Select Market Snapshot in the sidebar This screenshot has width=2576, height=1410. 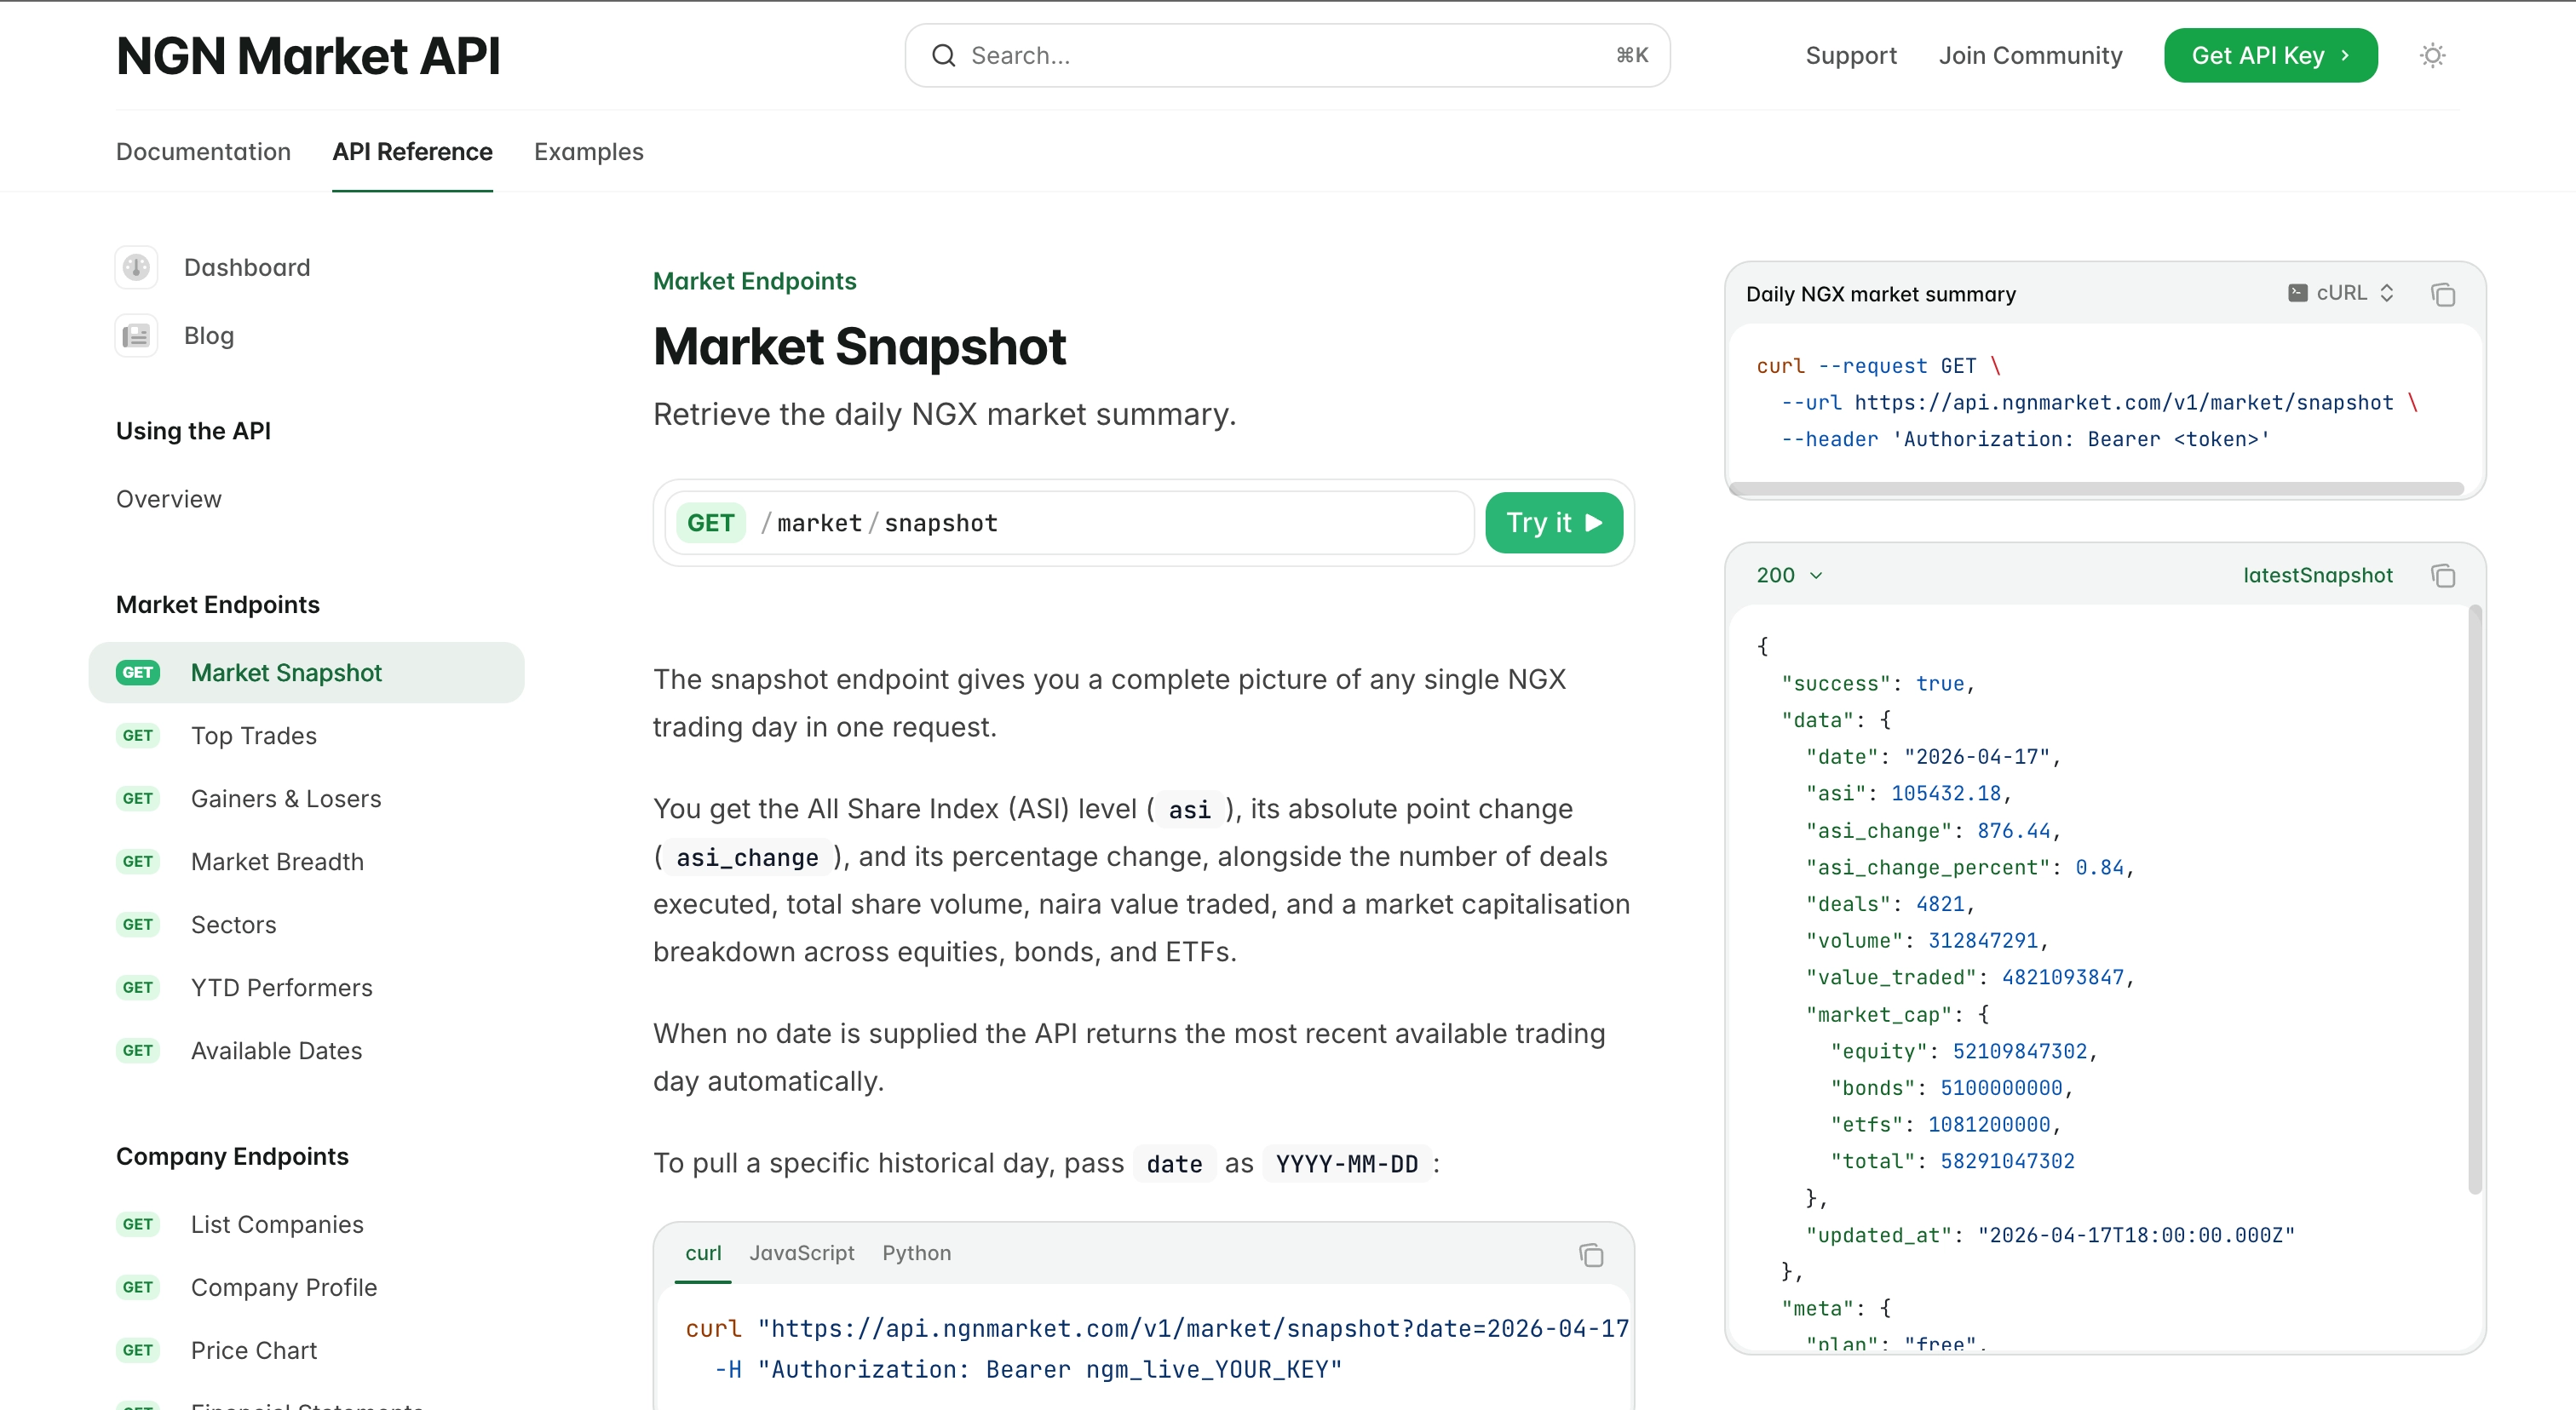click(x=306, y=673)
